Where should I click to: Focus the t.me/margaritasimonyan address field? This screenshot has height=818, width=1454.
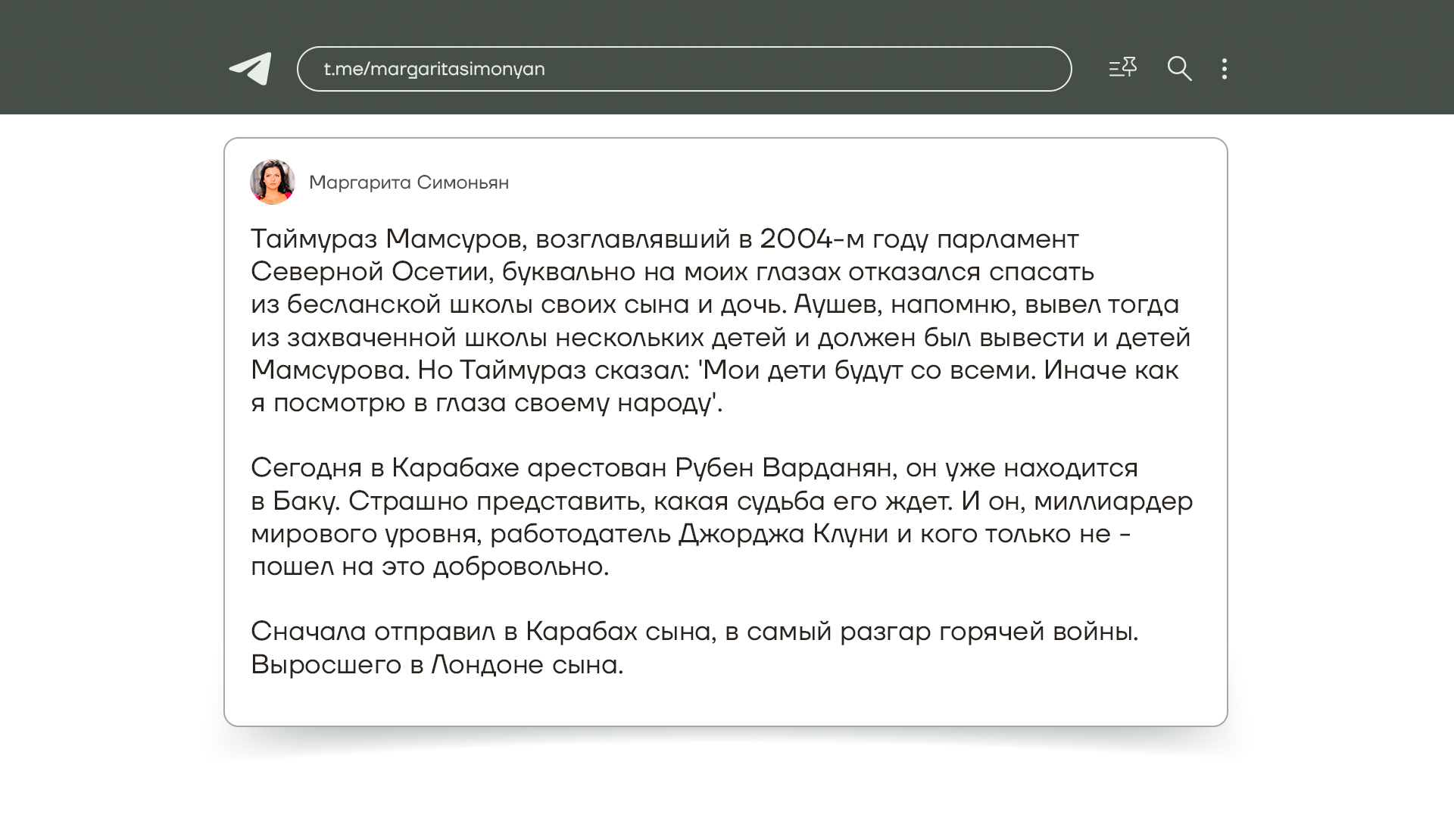683,69
